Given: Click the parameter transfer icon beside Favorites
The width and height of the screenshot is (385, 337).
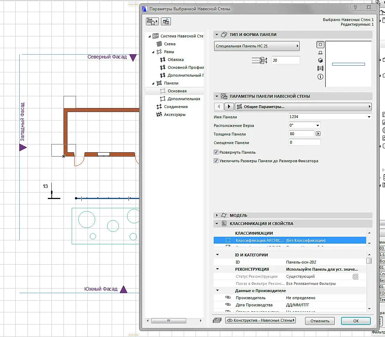Looking at the screenshot, I should (166, 22).
